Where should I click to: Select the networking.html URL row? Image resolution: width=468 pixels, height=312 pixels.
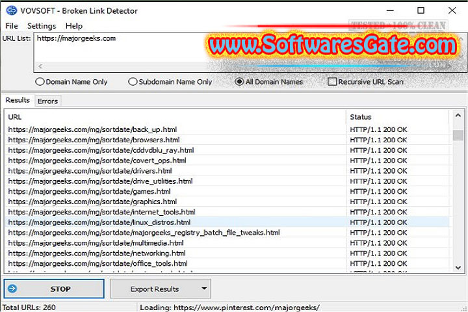point(227,253)
